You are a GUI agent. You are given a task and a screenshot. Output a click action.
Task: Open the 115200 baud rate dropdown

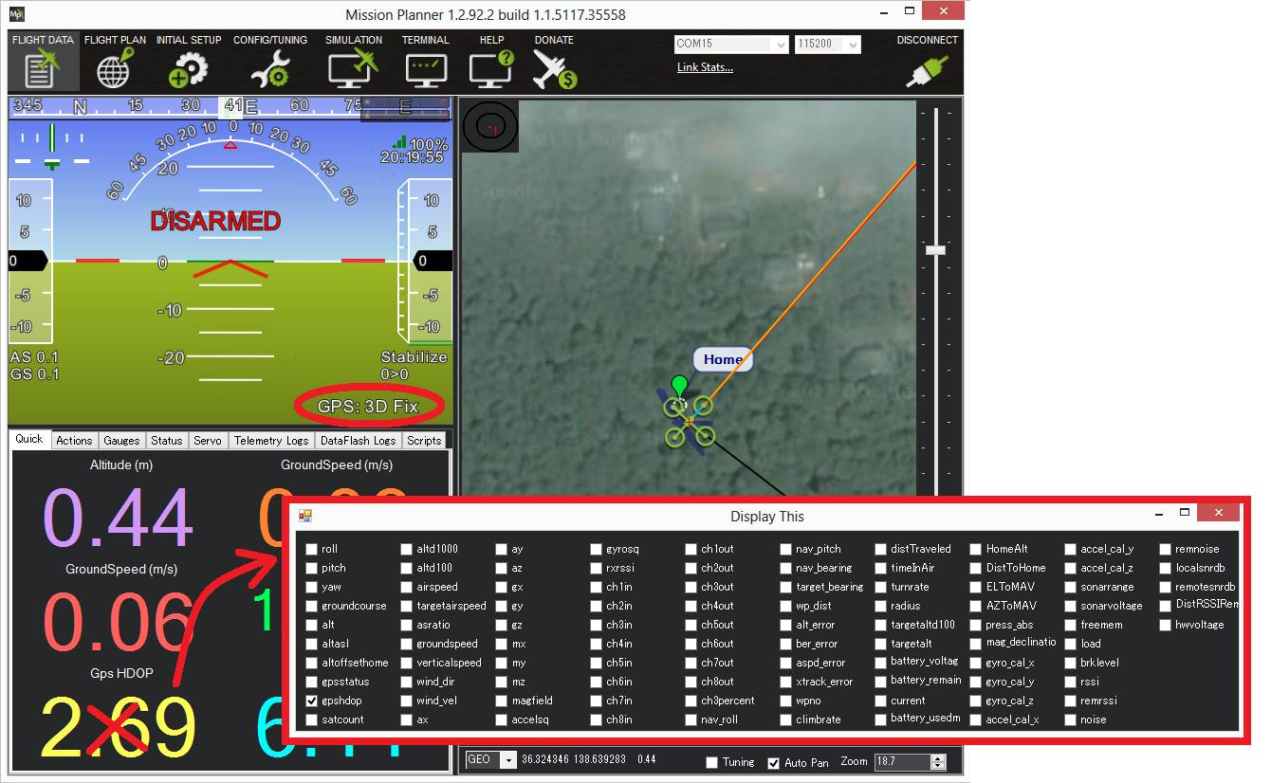coord(853,45)
